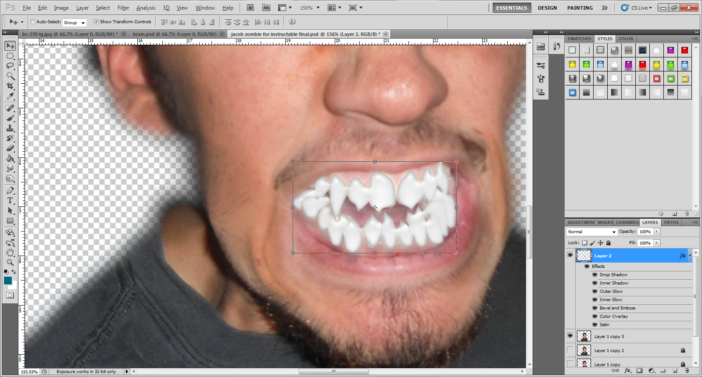Screen dimensions: 702x377
Task: Switch to the Painting workspace
Action: tap(580, 8)
